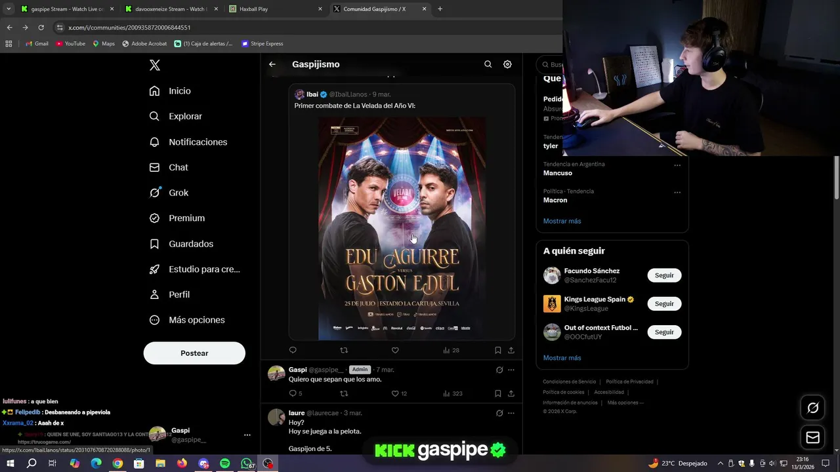Repost the La Velada post
840x472 pixels.
pos(343,350)
